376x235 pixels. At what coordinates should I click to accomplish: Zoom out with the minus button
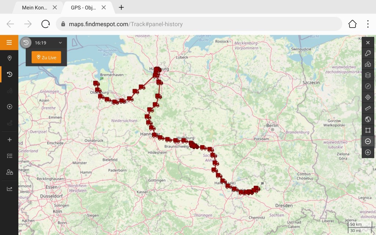368,141
